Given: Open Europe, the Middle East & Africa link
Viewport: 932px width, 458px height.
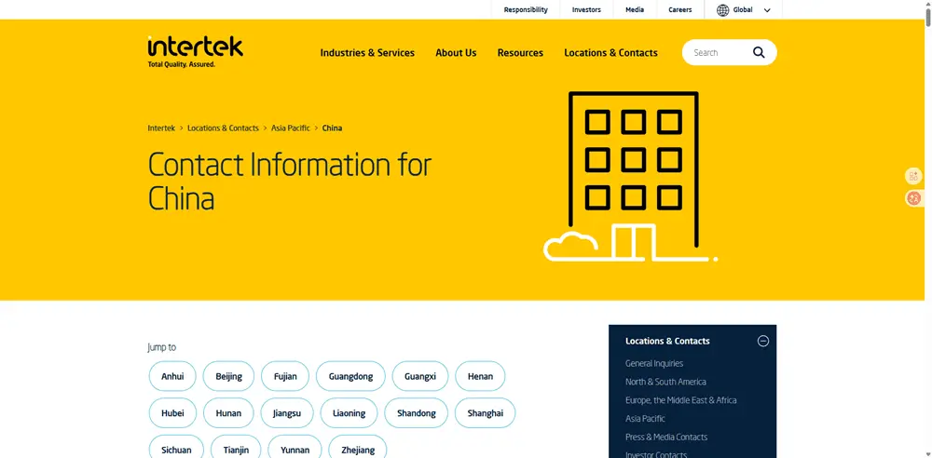Looking at the screenshot, I should [x=681, y=400].
